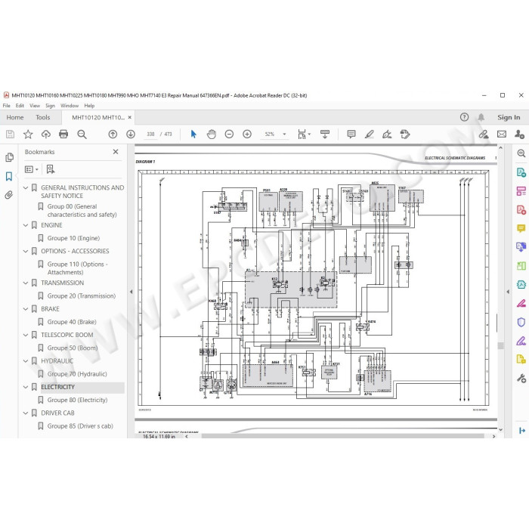
Task: Collapse the ELECTRICITY bookmark group
Action: 26,387
